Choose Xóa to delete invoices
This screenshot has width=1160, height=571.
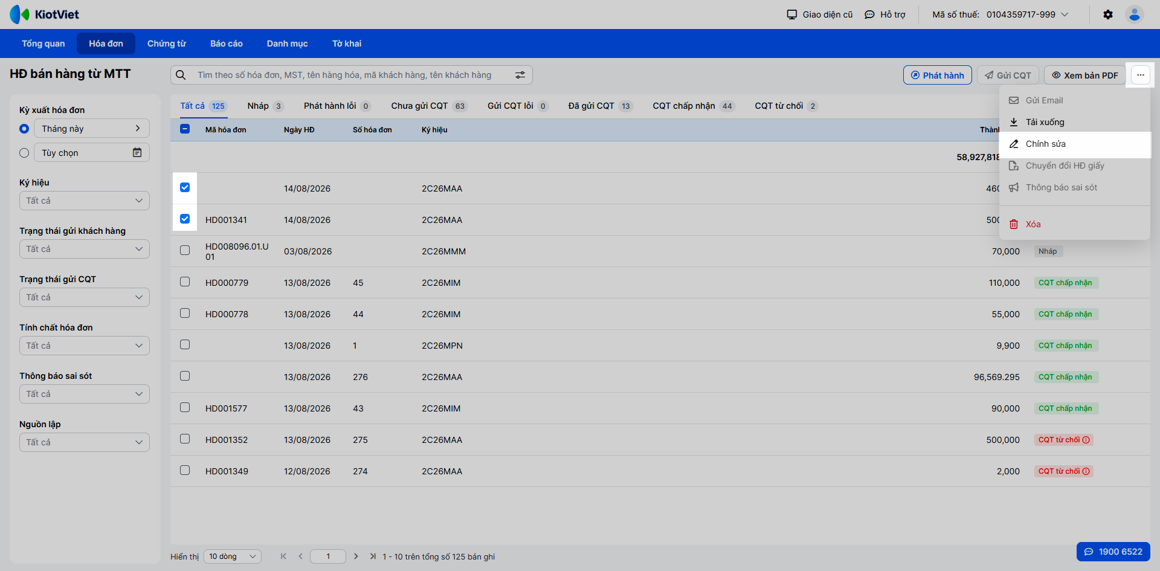tap(1075, 224)
